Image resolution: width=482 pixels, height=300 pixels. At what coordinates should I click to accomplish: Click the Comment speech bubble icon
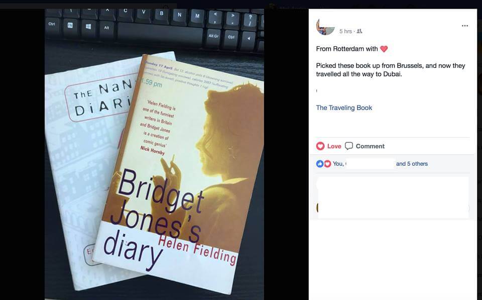348,146
